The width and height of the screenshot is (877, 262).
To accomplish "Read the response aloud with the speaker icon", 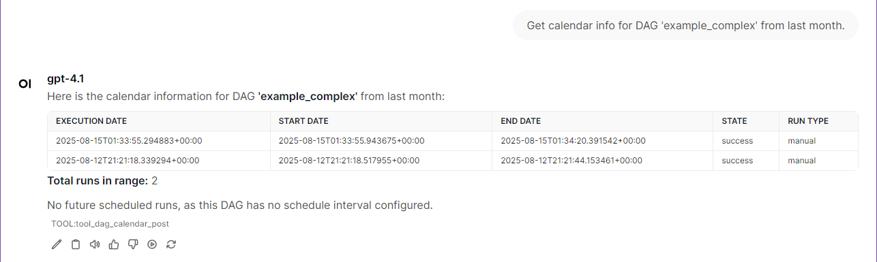I will [x=95, y=244].
